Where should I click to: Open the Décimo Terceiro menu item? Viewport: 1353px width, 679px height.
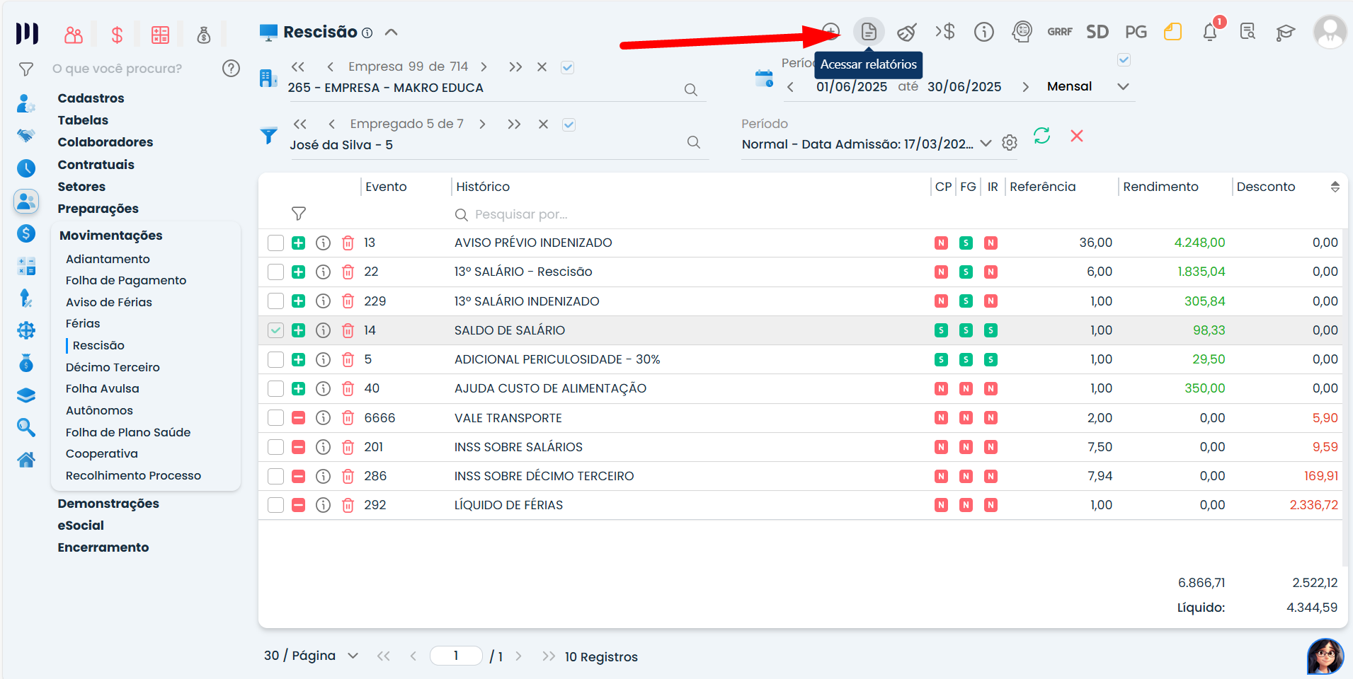113,367
